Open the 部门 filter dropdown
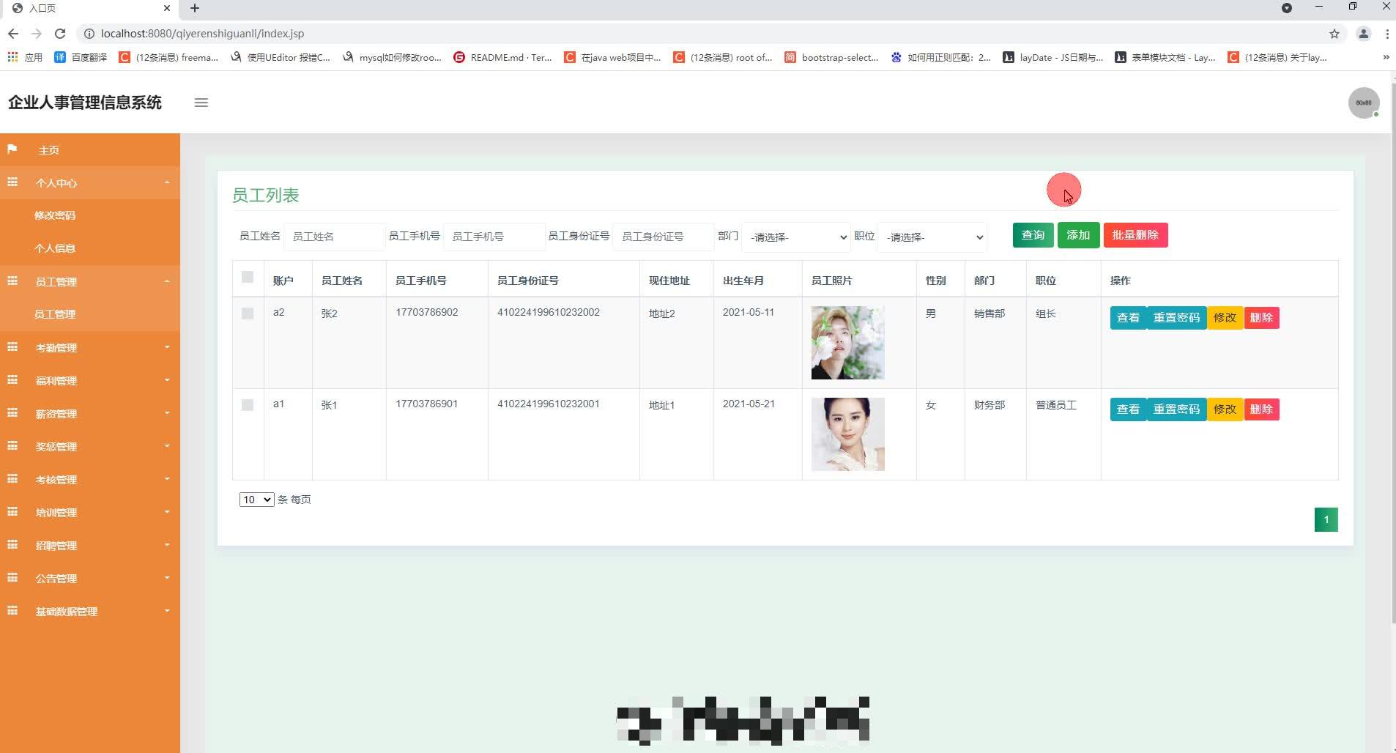The image size is (1396, 753). [796, 237]
